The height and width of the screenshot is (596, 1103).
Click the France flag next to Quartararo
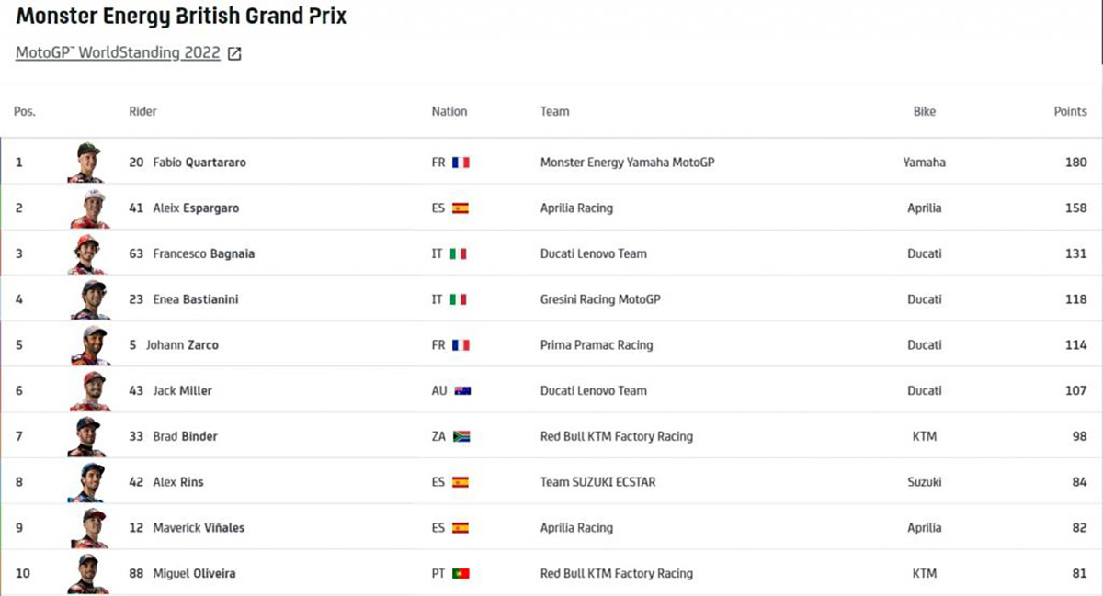461,163
